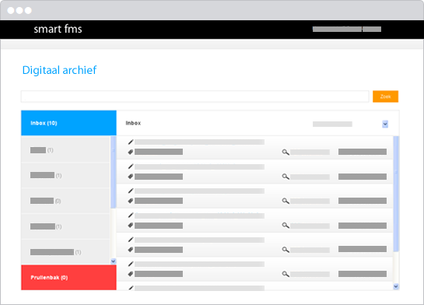Image resolution: width=424 pixels, height=305 pixels.
Task: Click the folder list vertical scrollbar thumb
Action: click(x=114, y=172)
